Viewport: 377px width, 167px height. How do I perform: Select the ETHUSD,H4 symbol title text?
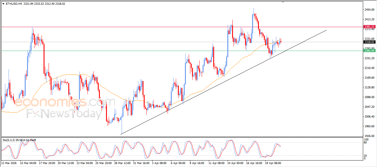(14, 4)
